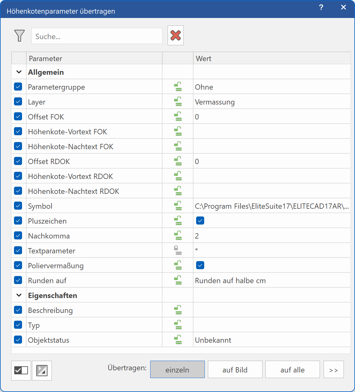Image resolution: width=355 pixels, height=392 pixels.
Task: Click the gray lock icon for Textparameter
Action: [178, 251]
